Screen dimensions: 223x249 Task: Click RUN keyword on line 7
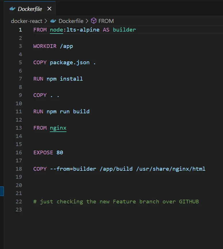pyautogui.click(x=38, y=79)
